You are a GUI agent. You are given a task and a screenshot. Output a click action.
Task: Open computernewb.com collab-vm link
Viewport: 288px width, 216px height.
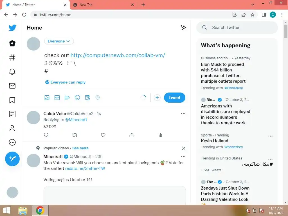118,55
